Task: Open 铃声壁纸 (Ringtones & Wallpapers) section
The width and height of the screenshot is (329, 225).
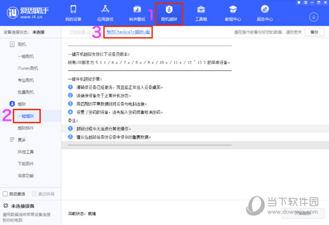Action: coord(136,14)
